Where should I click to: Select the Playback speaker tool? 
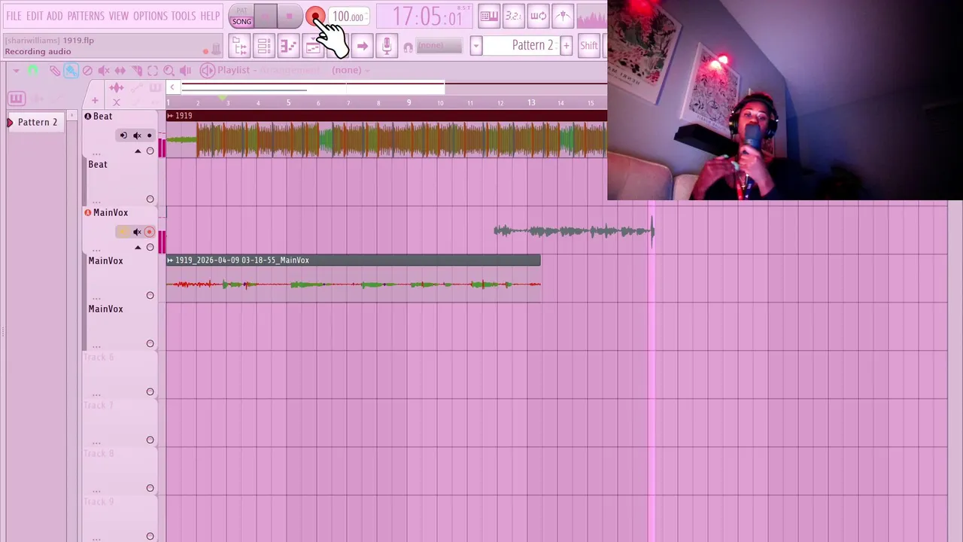pyautogui.click(x=185, y=70)
